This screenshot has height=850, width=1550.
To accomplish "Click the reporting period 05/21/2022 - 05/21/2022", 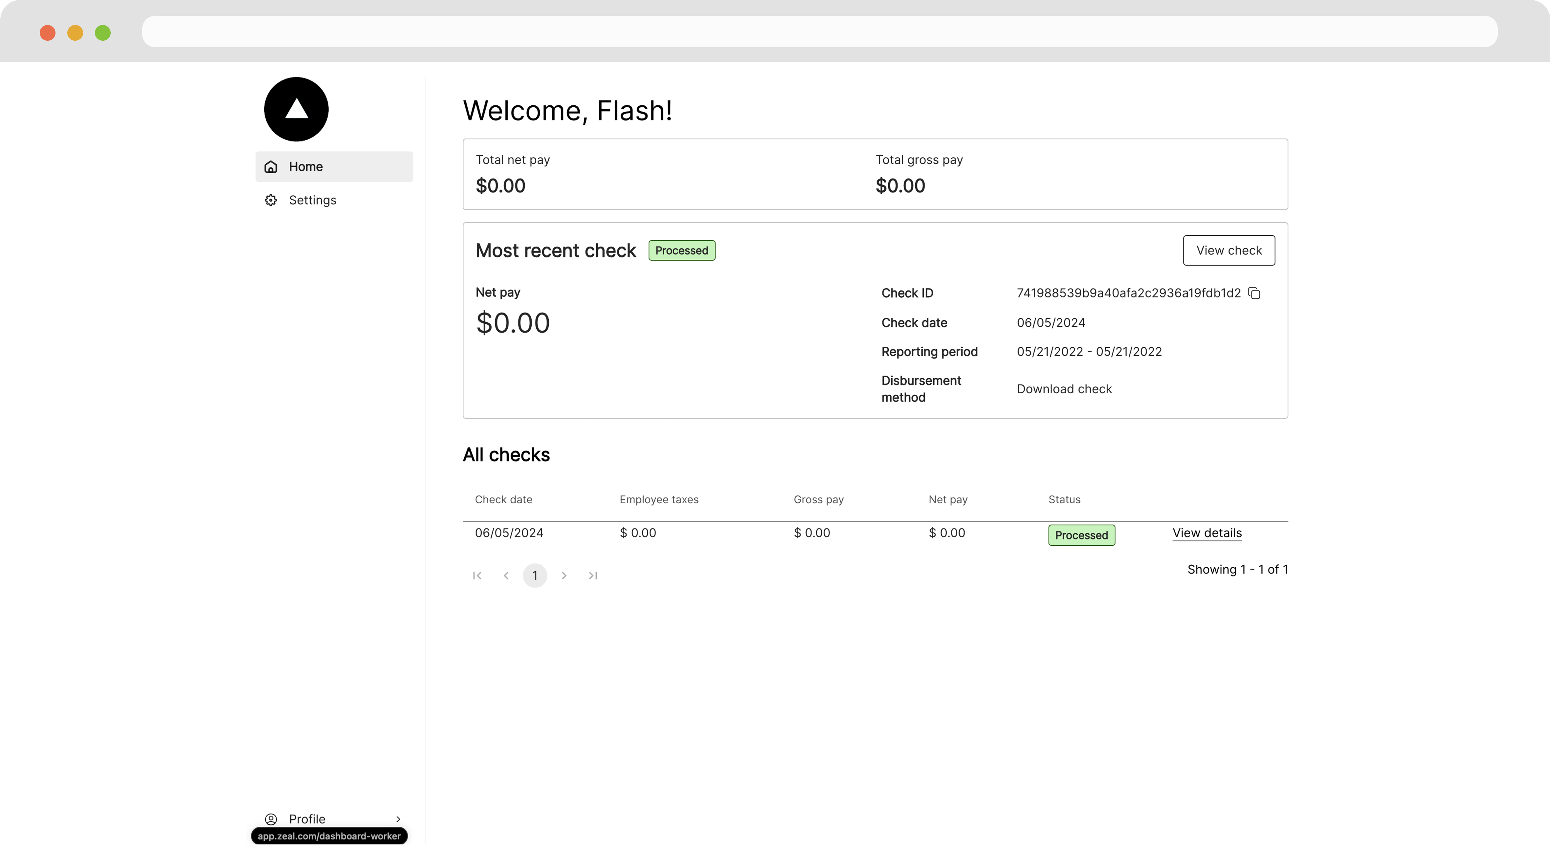I will tap(1089, 352).
